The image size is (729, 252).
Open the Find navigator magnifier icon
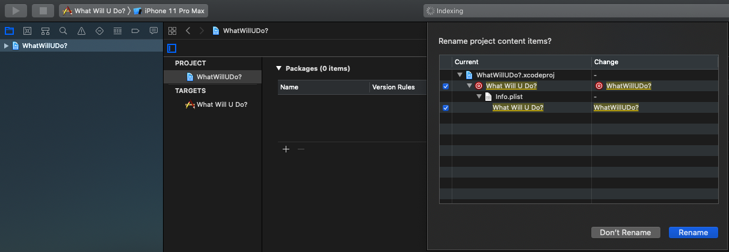[63, 31]
